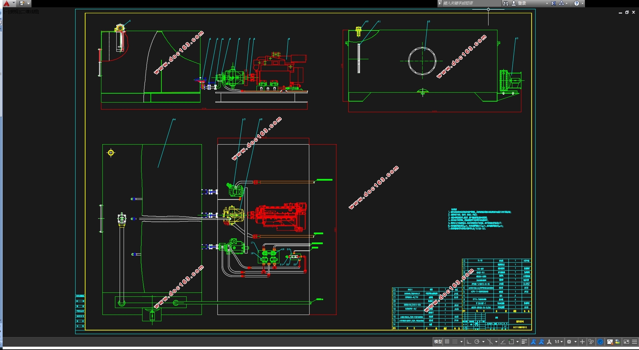Toggle lineweight display icon
Image resolution: width=639 pixels, height=350 pixels.
tap(524, 342)
